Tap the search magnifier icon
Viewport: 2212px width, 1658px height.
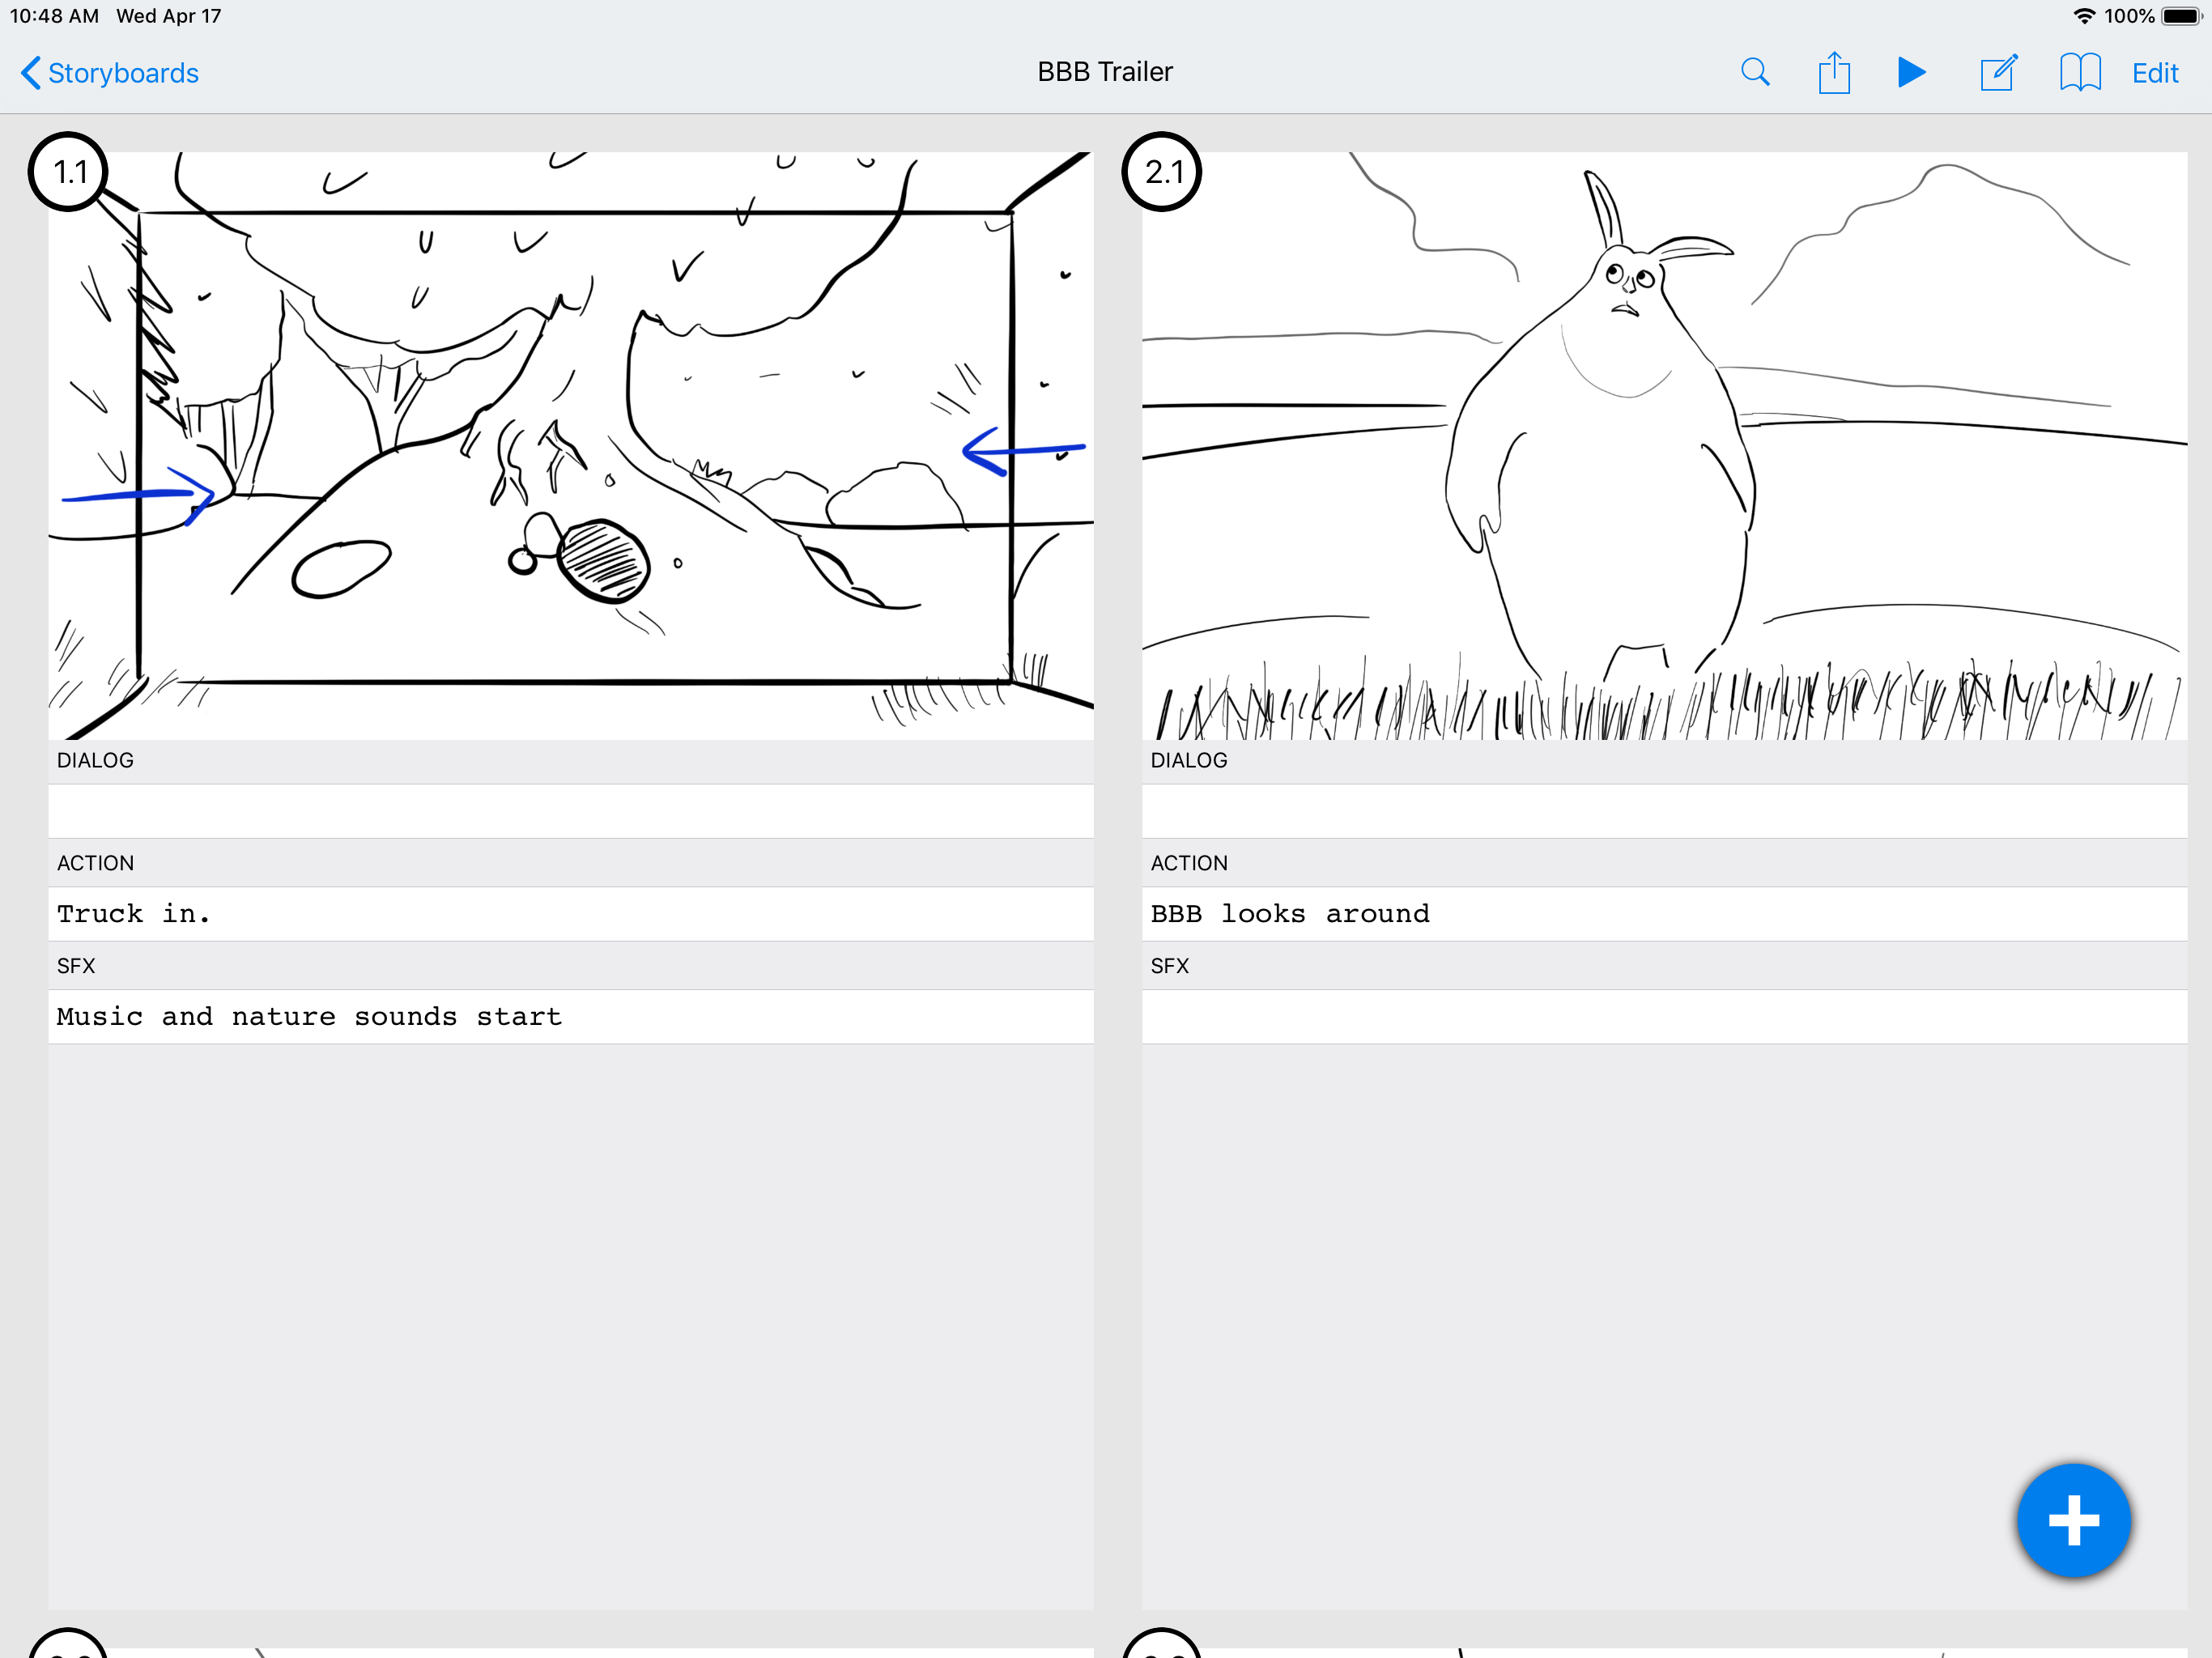1754,72
